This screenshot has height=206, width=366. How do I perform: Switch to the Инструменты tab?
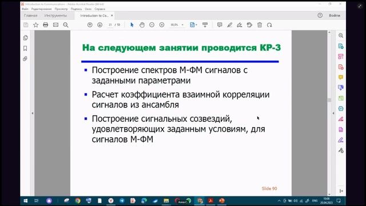[x=55, y=15]
